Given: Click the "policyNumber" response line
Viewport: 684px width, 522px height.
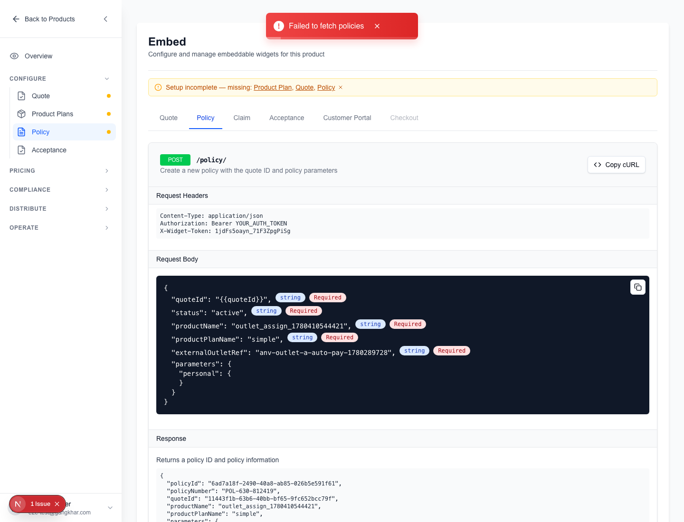Looking at the screenshot, I should pos(223,491).
